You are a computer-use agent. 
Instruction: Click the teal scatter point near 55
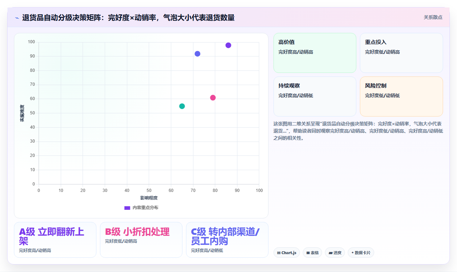(x=182, y=106)
